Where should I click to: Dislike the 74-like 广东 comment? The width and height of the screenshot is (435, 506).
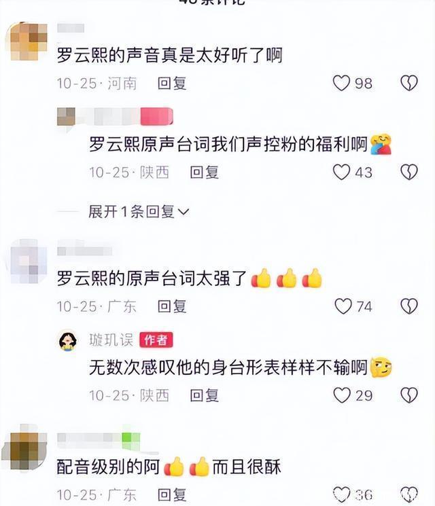(x=409, y=306)
